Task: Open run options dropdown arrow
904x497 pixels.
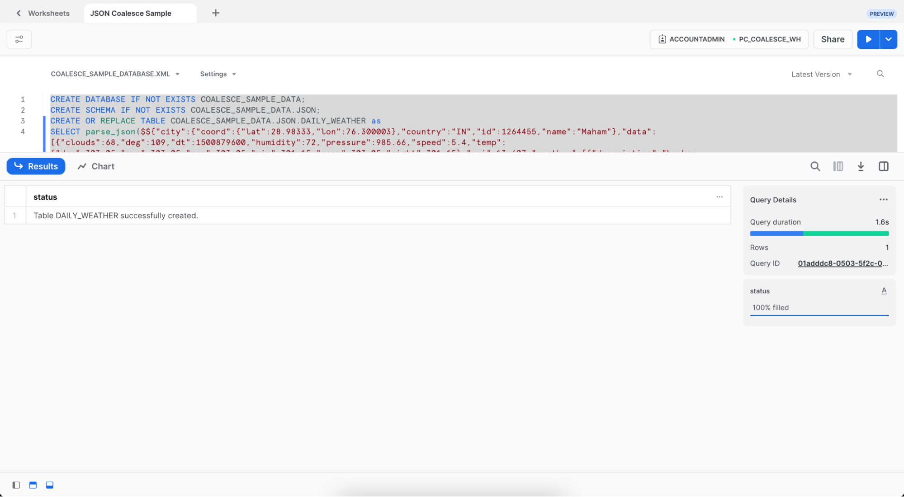Action: point(888,39)
